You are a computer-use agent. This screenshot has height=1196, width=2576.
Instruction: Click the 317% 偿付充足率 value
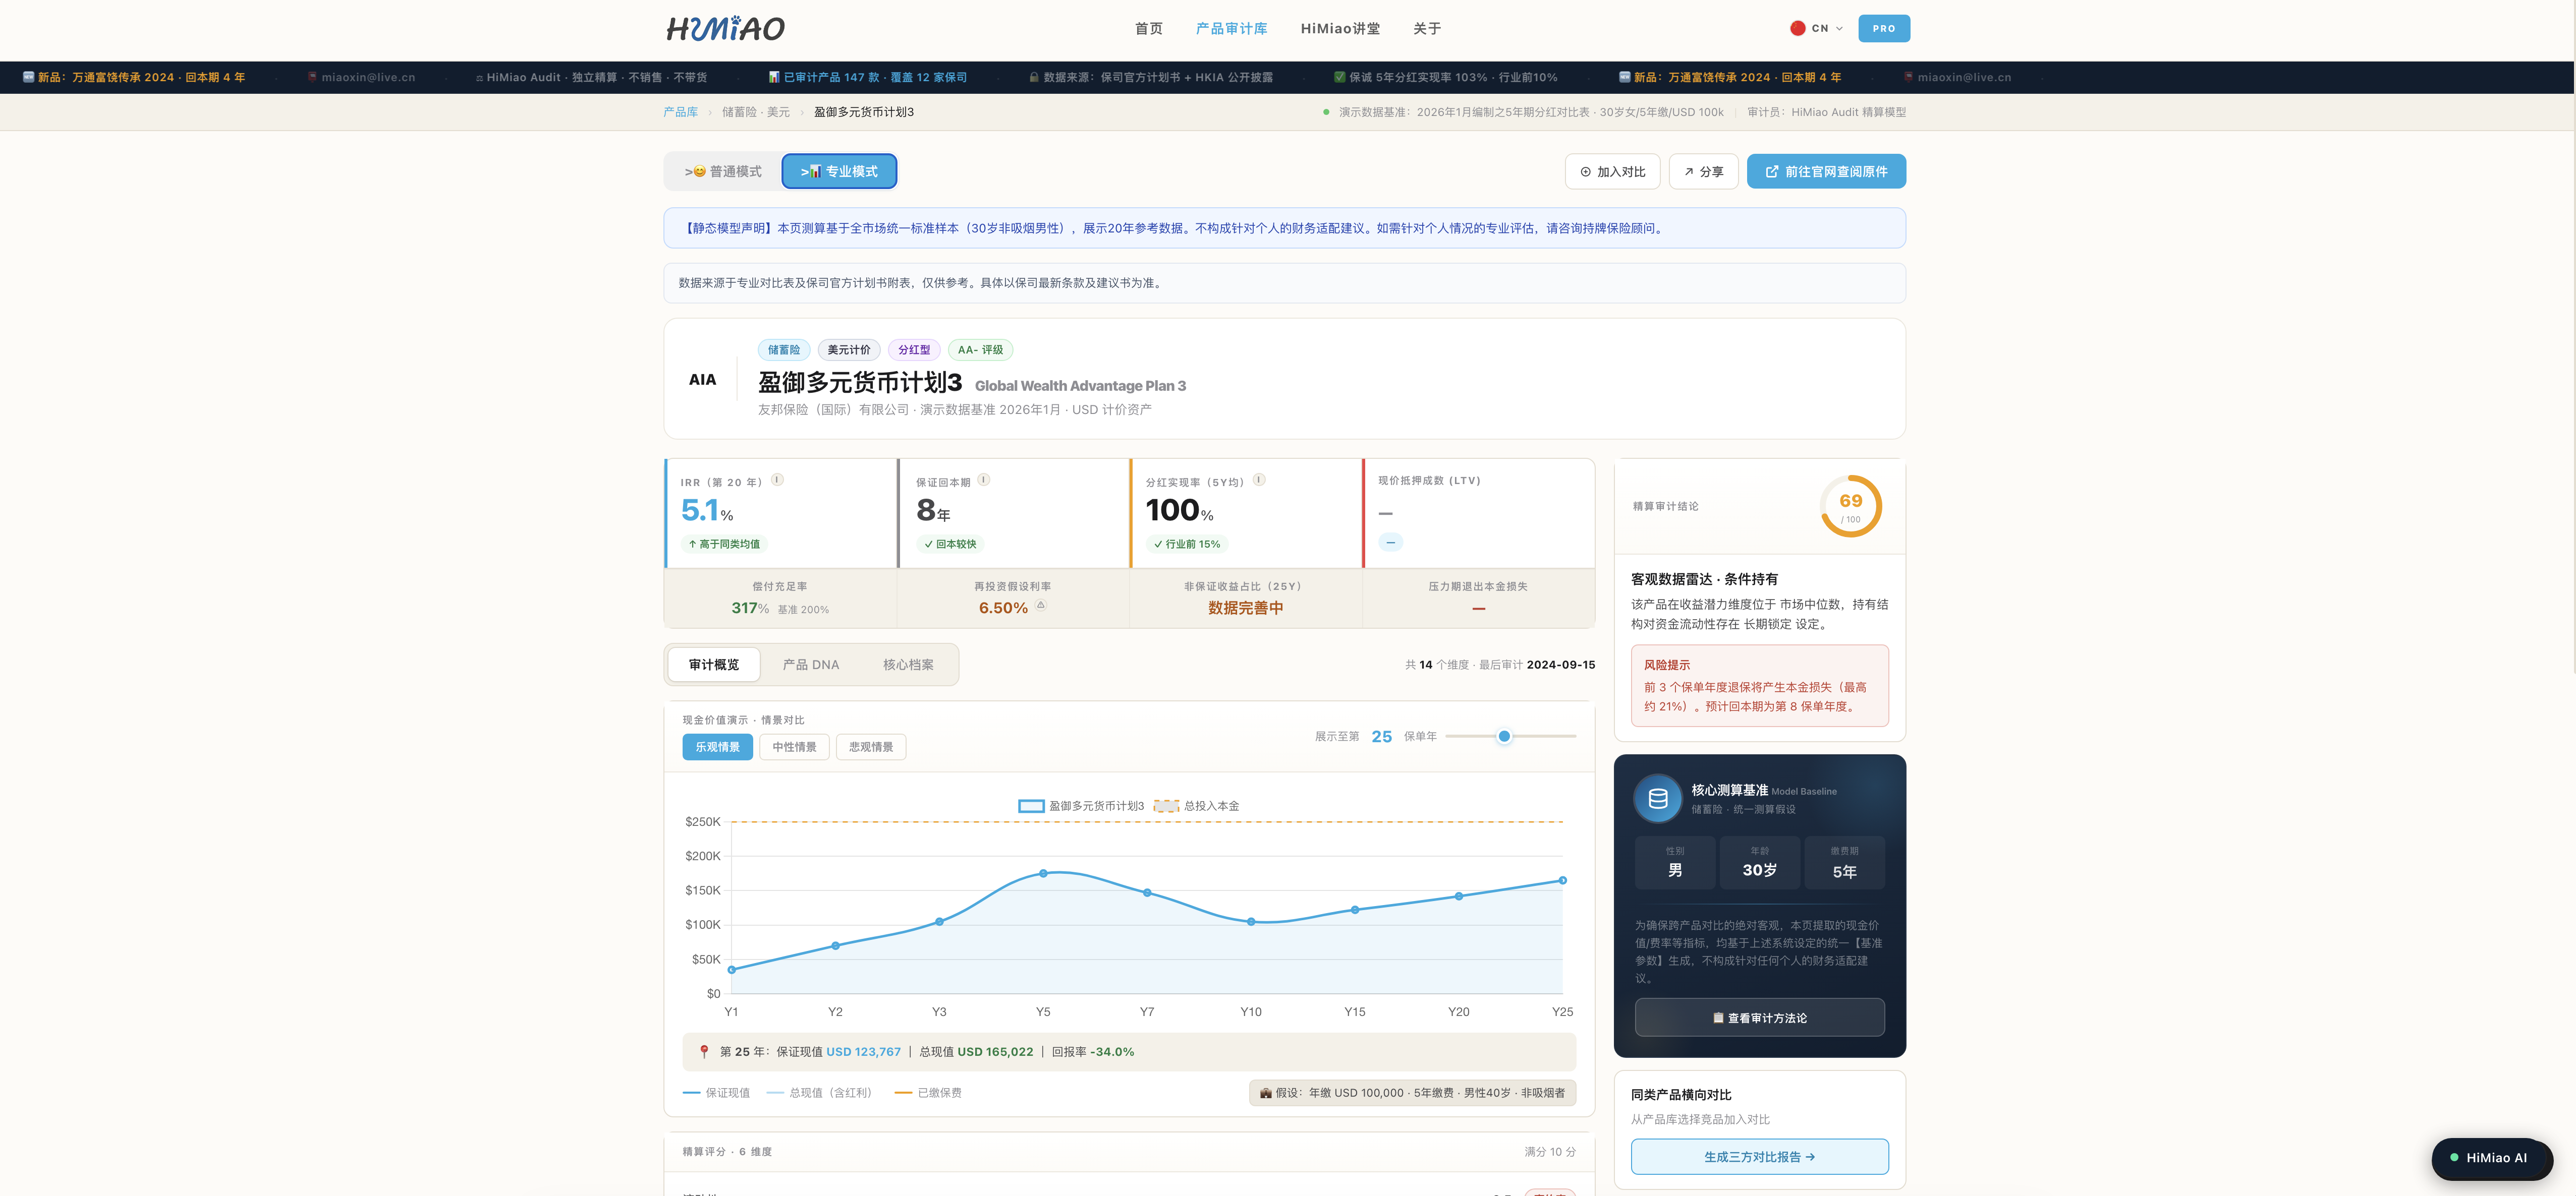tap(750, 609)
